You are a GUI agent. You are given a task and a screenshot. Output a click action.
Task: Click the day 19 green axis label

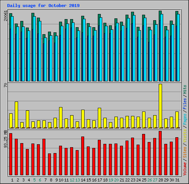pos(111,180)
